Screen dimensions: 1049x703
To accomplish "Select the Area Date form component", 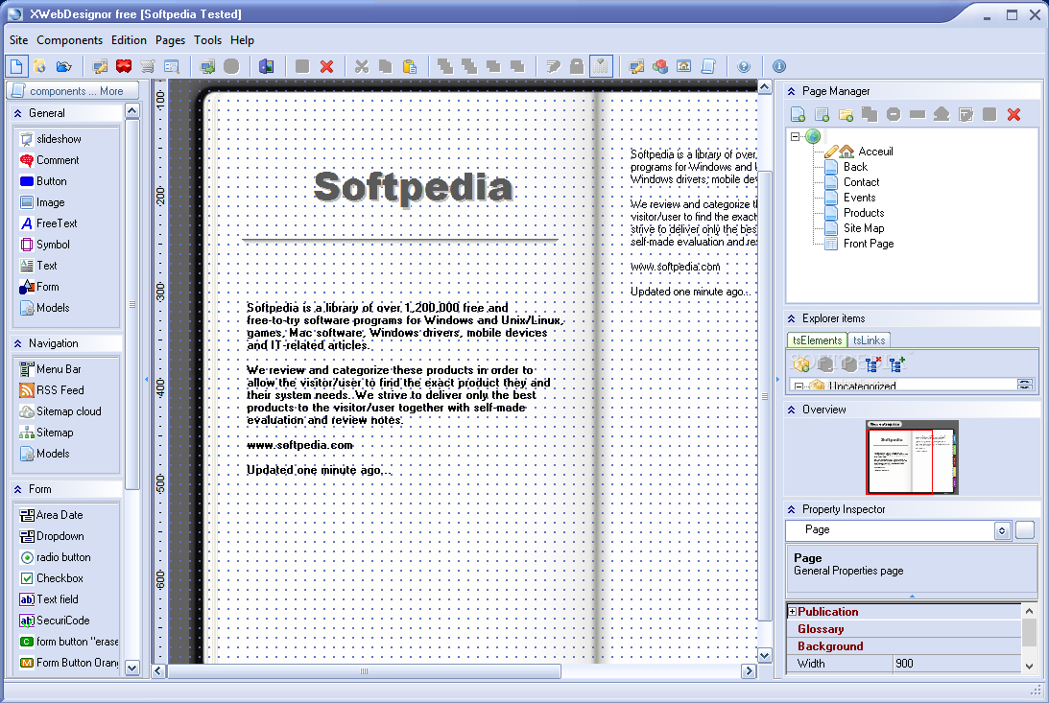I will pyautogui.click(x=51, y=515).
